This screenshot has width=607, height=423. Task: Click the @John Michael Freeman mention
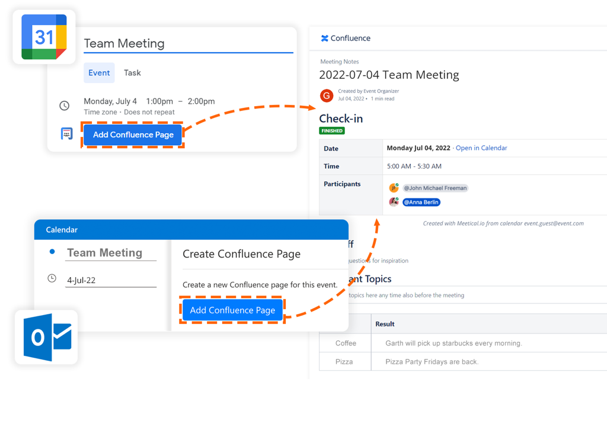pyautogui.click(x=436, y=188)
